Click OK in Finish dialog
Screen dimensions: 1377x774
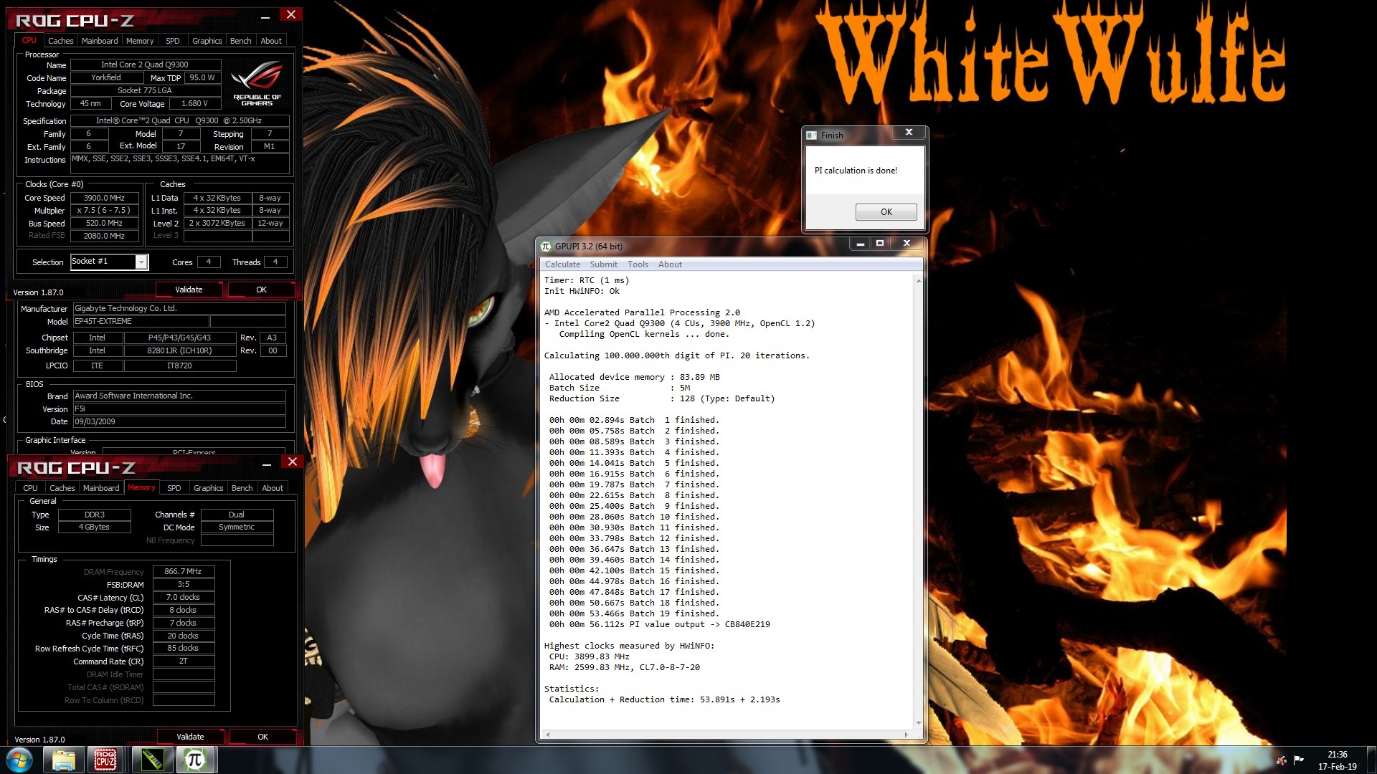point(886,212)
